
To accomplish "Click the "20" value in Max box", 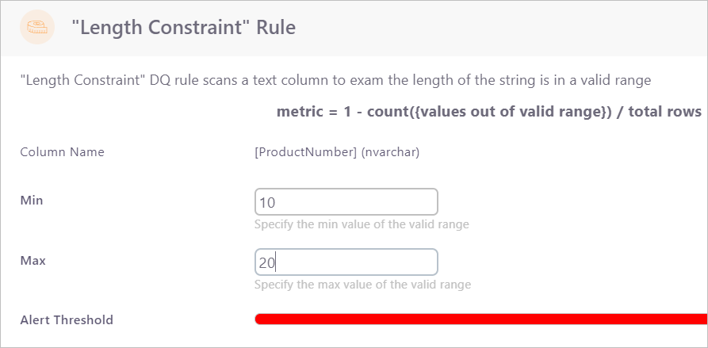I will click(266, 263).
